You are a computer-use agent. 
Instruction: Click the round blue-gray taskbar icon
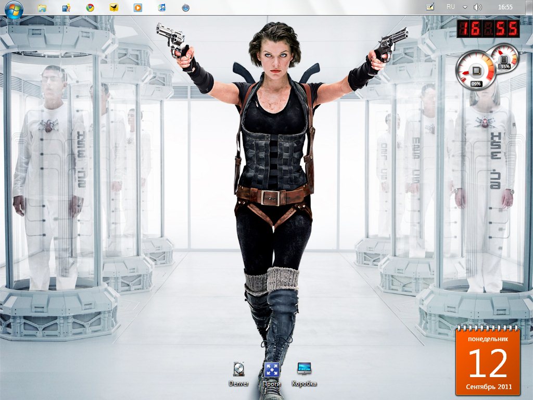[186, 8]
